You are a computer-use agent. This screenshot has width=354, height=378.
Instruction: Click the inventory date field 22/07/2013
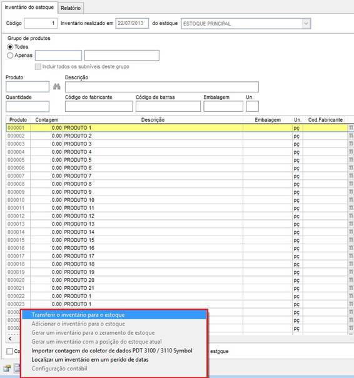point(132,23)
